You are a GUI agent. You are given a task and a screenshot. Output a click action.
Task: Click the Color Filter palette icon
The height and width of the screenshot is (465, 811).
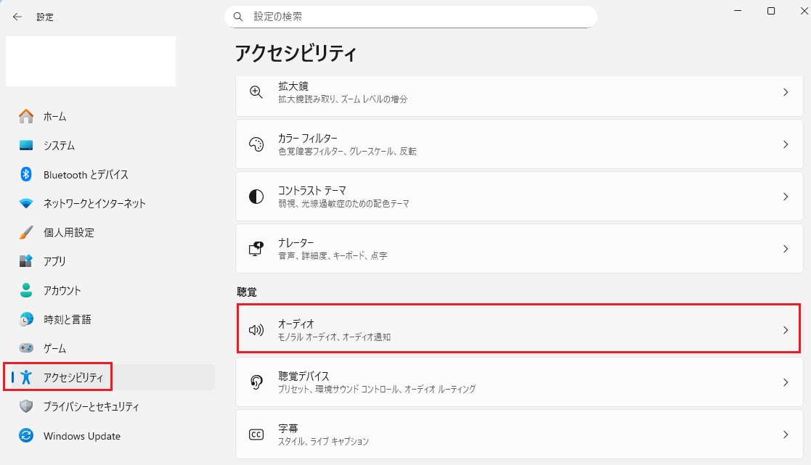tap(256, 144)
